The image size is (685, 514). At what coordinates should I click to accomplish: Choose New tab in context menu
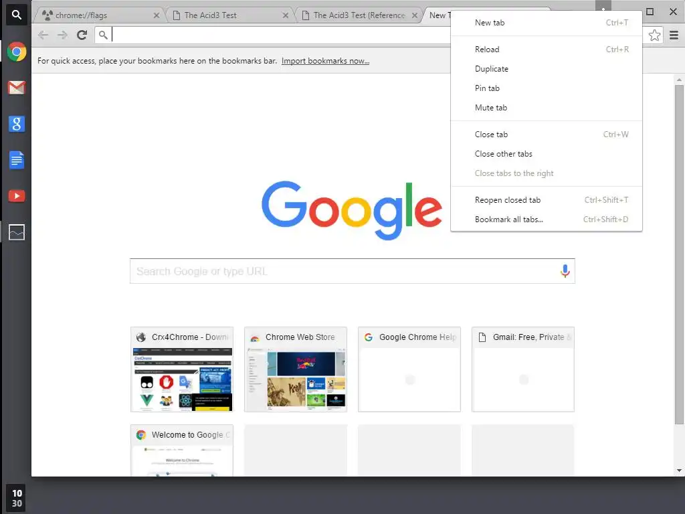tap(546, 23)
